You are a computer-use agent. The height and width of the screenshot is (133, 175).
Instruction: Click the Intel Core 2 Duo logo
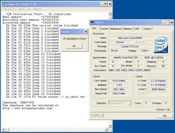161,45
